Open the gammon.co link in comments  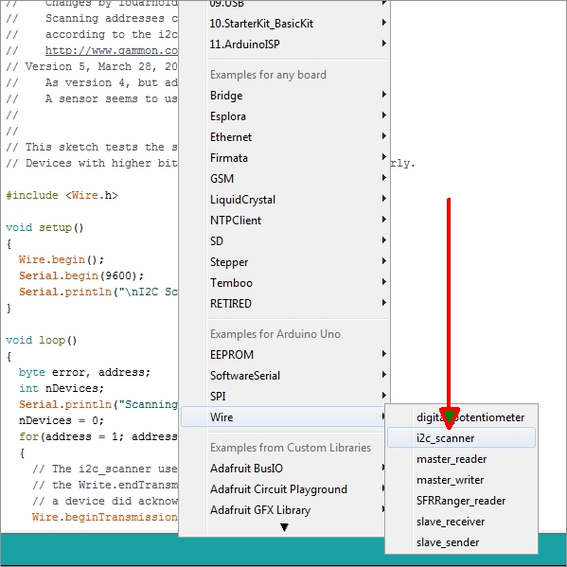click(x=112, y=50)
